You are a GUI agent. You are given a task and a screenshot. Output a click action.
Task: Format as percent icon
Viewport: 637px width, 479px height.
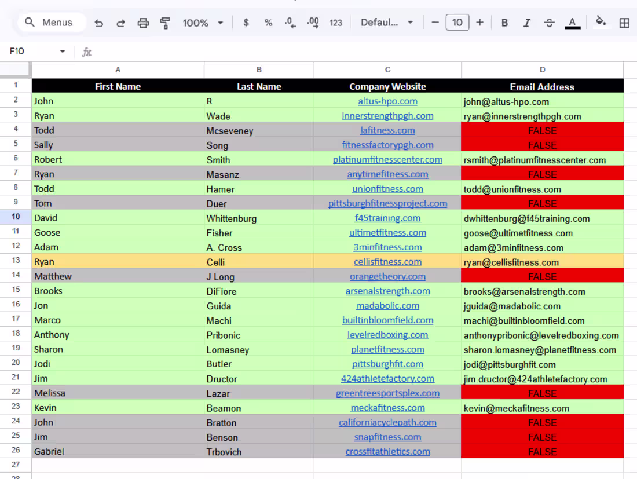click(268, 23)
